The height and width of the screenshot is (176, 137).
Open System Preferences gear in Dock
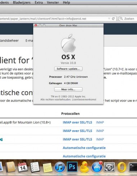click(109, 167)
